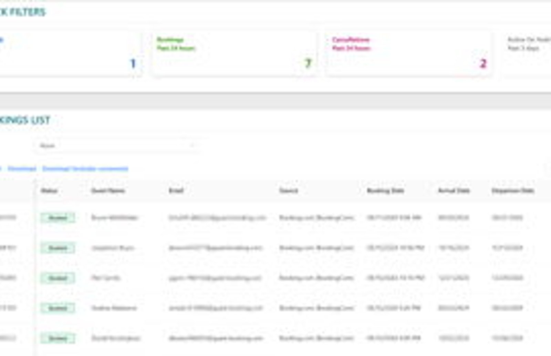Image resolution: width=551 pixels, height=356 pixels.
Task: Sort by the Departure Date column header
Action: tap(513, 191)
